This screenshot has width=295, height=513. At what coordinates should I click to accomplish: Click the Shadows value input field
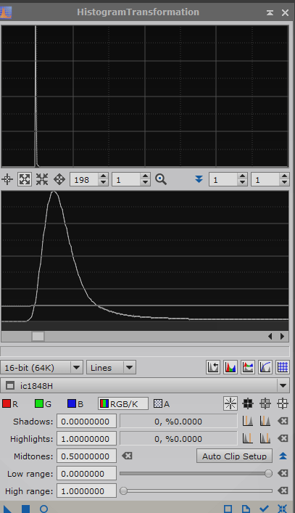pos(86,421)
